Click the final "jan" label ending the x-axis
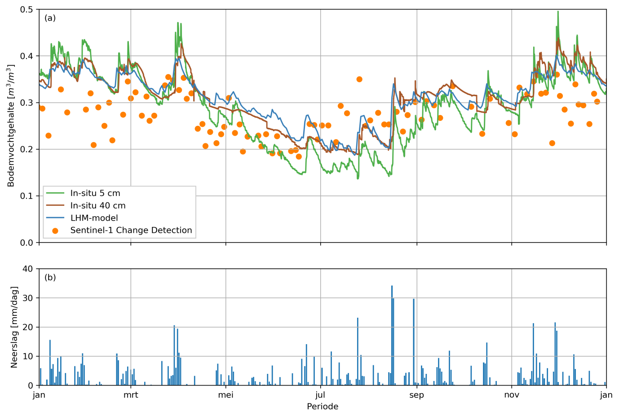The width and height of the screenshot is (619, 417). 606,395
